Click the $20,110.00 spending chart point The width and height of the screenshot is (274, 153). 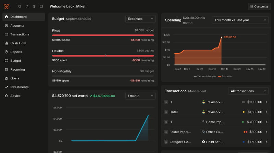[x=221, y=37]
